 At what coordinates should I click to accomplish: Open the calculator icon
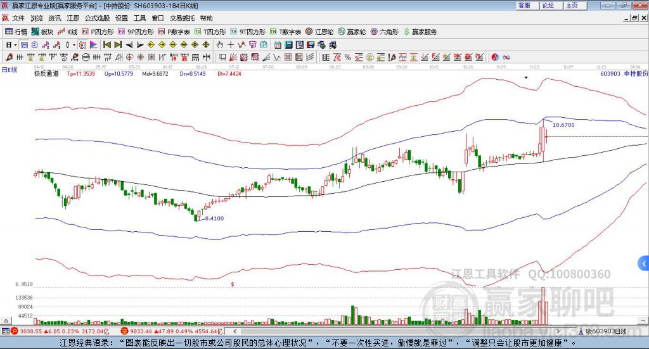click(289, 45)
